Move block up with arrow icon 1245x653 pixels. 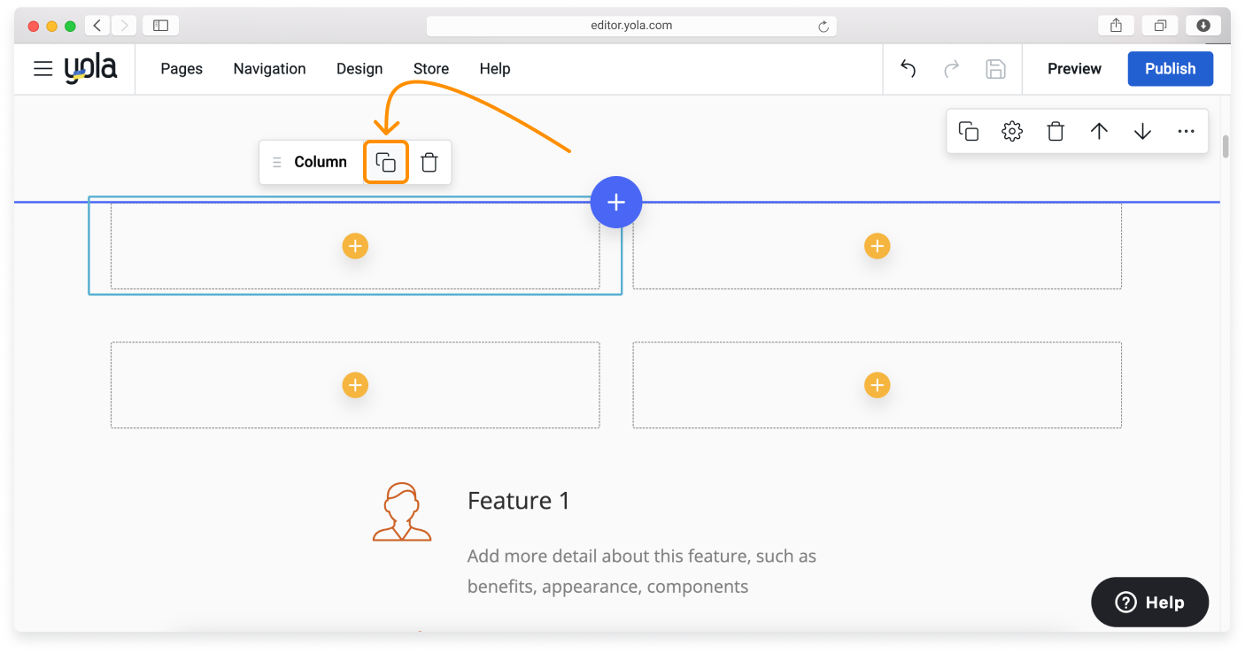1099,132
